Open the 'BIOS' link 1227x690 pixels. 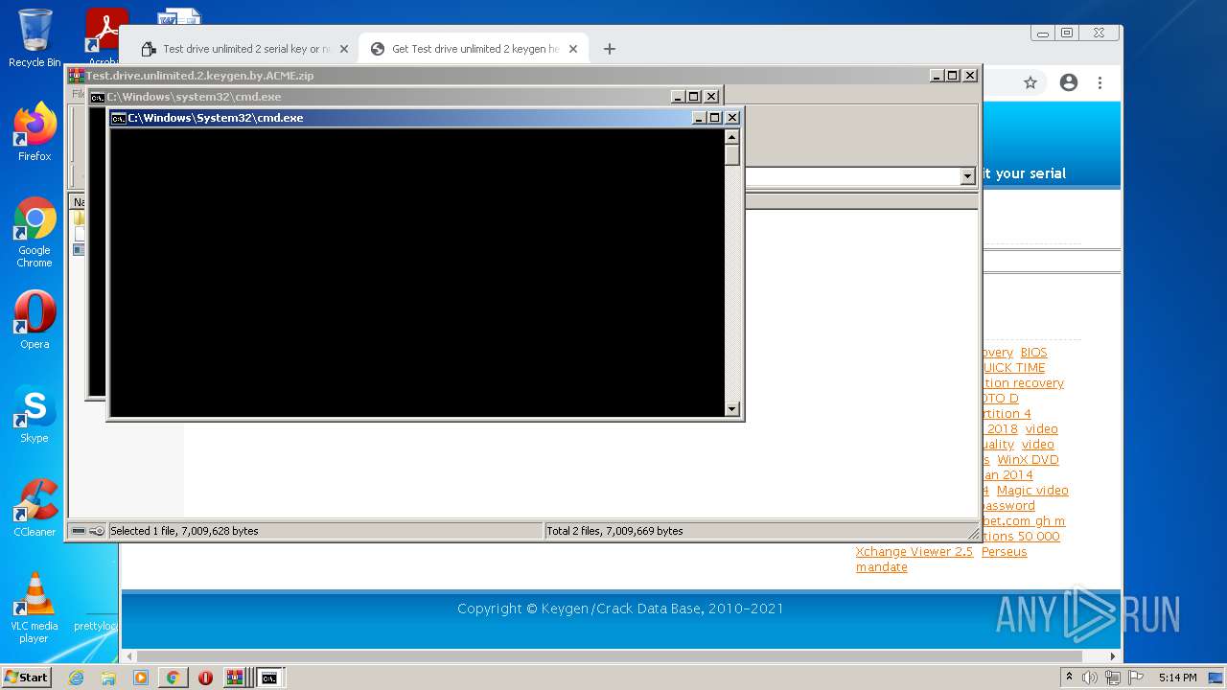(x=1033, y=353)
